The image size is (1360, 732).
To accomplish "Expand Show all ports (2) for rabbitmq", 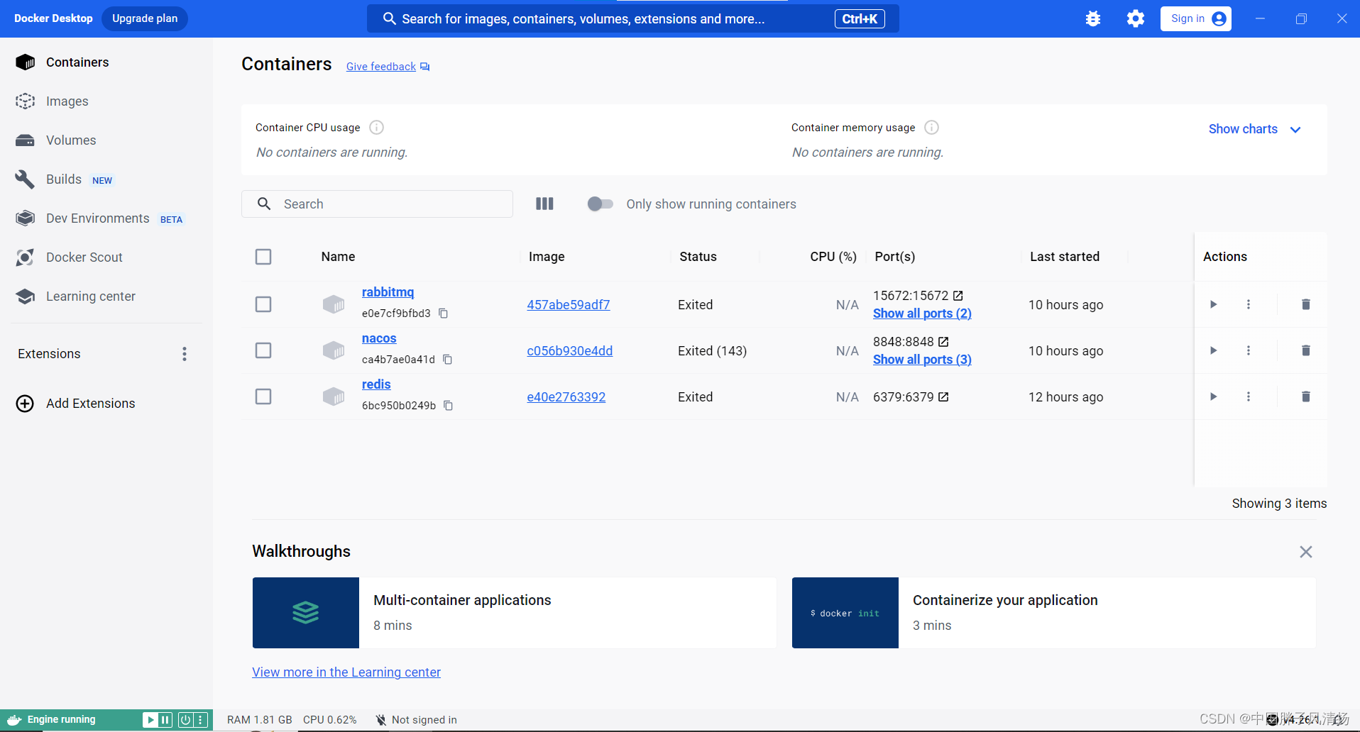I will (x=922, y=314).
